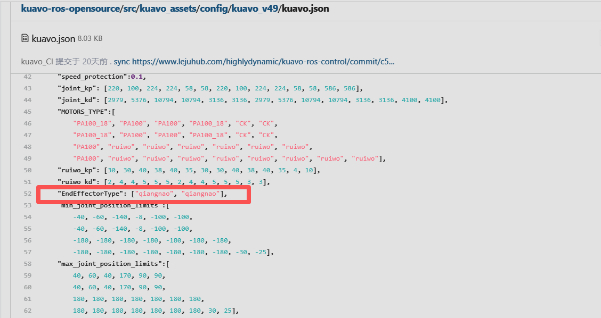Click the 20天前 commit timestamp
This screenshot has height=318, width=601.
95,62
